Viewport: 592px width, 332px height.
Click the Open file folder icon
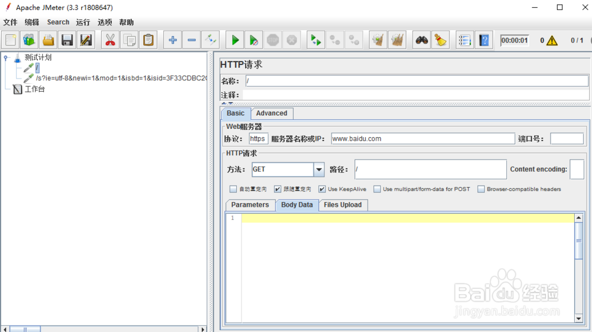[x=48, y=40]
